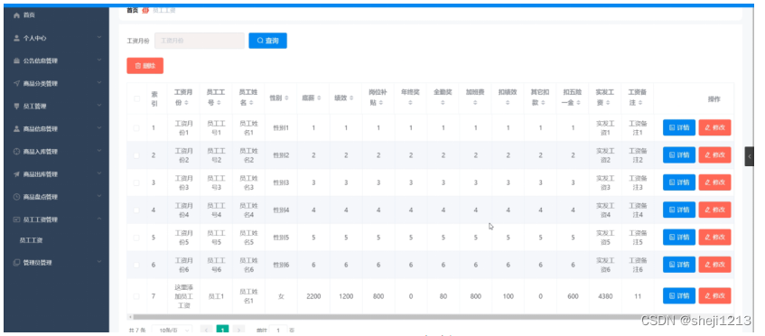The height and width of the screenshot is (336, 765).
Task: Click the person icon beside 个人中心
Action: pos(16,38)
